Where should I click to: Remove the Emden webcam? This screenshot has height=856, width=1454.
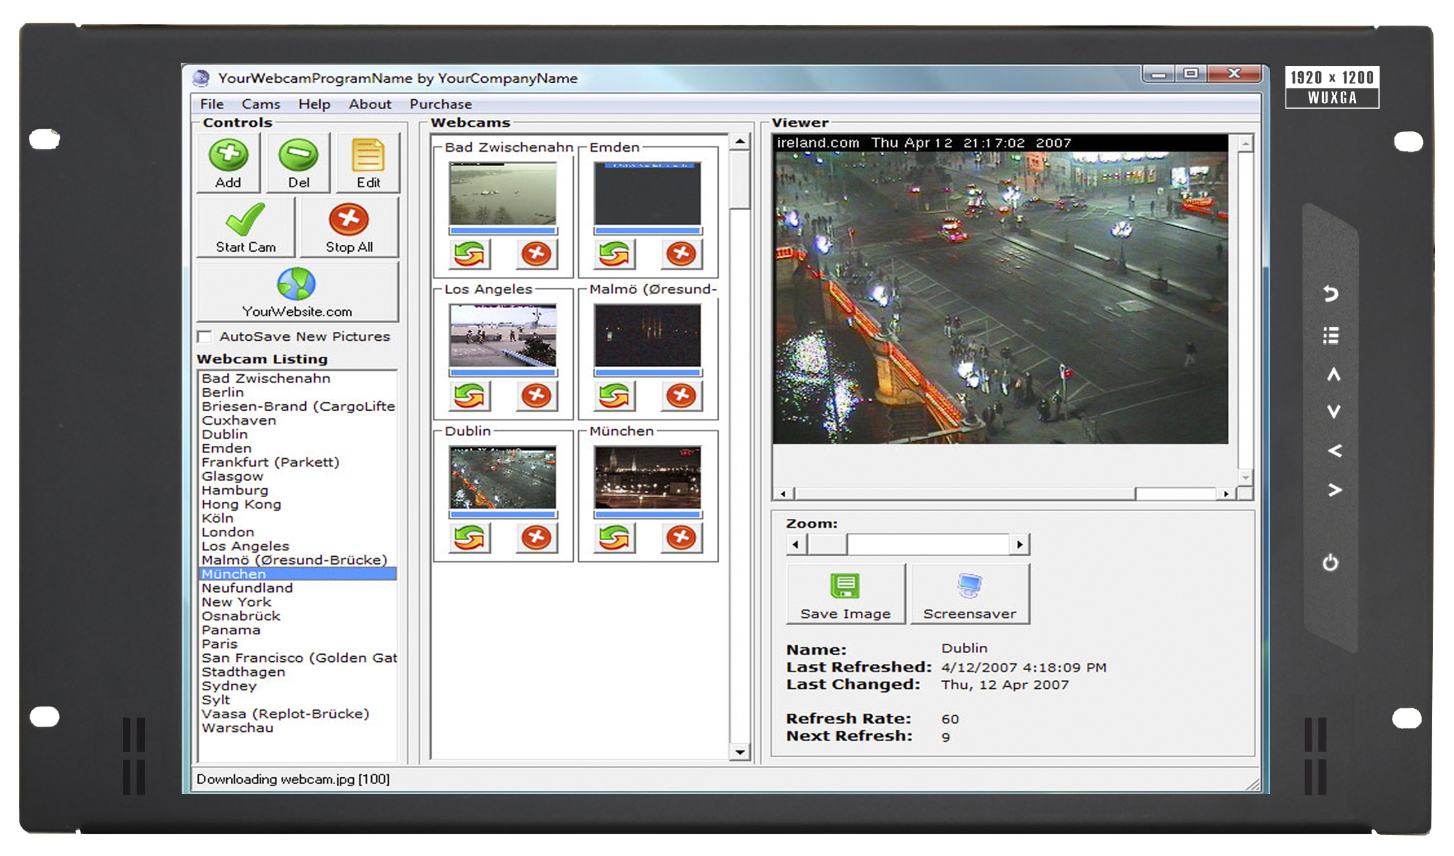tap(681, 254)
